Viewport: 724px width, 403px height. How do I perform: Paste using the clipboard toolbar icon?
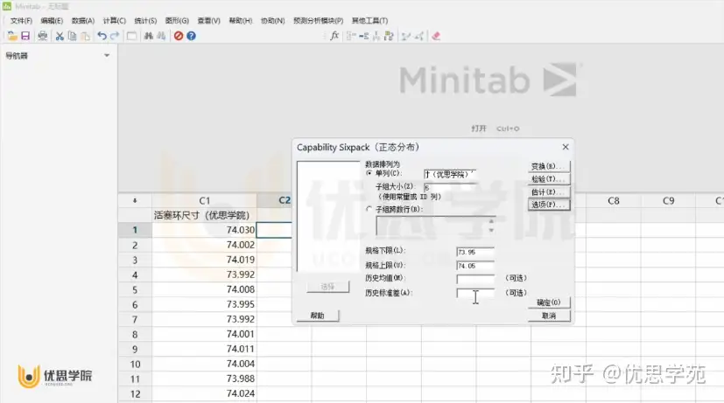(86, 36)
